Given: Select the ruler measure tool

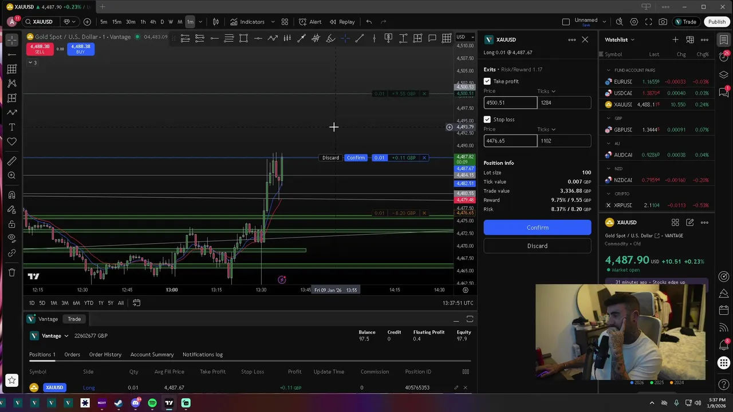Looking at the screenshot, I should [11, 161].
